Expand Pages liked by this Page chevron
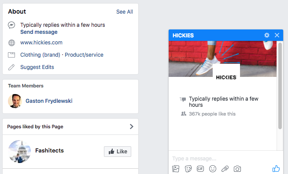Screen dimensions: 288x174 click(132, 127)
